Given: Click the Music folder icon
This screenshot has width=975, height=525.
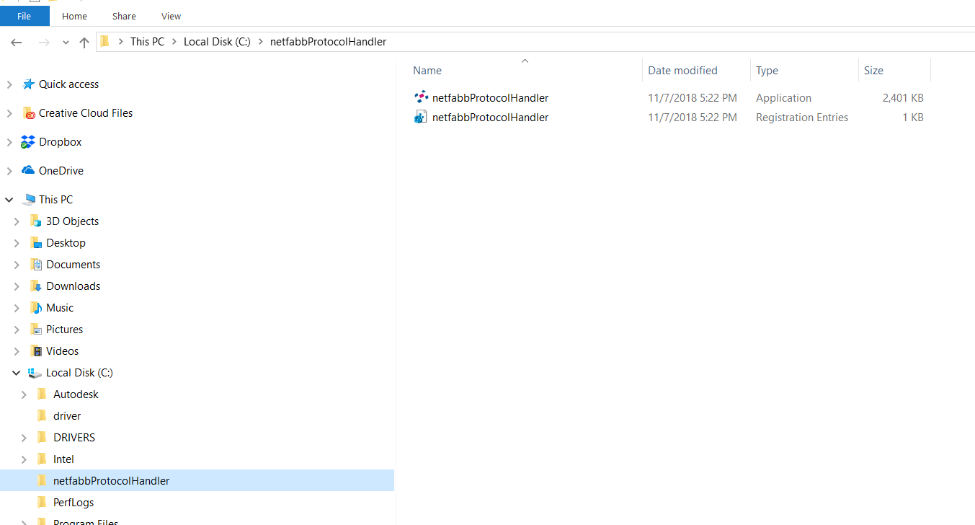Looking at the screenshot, I should click(35, 308).
